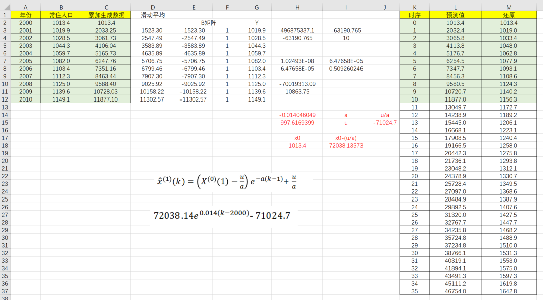Select cell 496875337.1

pos(297,30)
